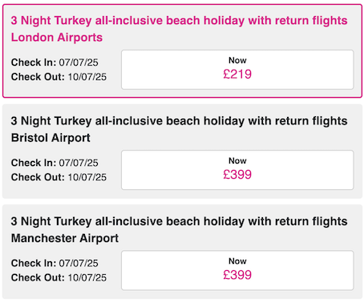Select the London Airports holiday title
364x303 pixels.
pyautogui.click(x=179, y=29)
